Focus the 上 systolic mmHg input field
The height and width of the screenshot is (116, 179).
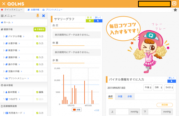click(122, 112)
